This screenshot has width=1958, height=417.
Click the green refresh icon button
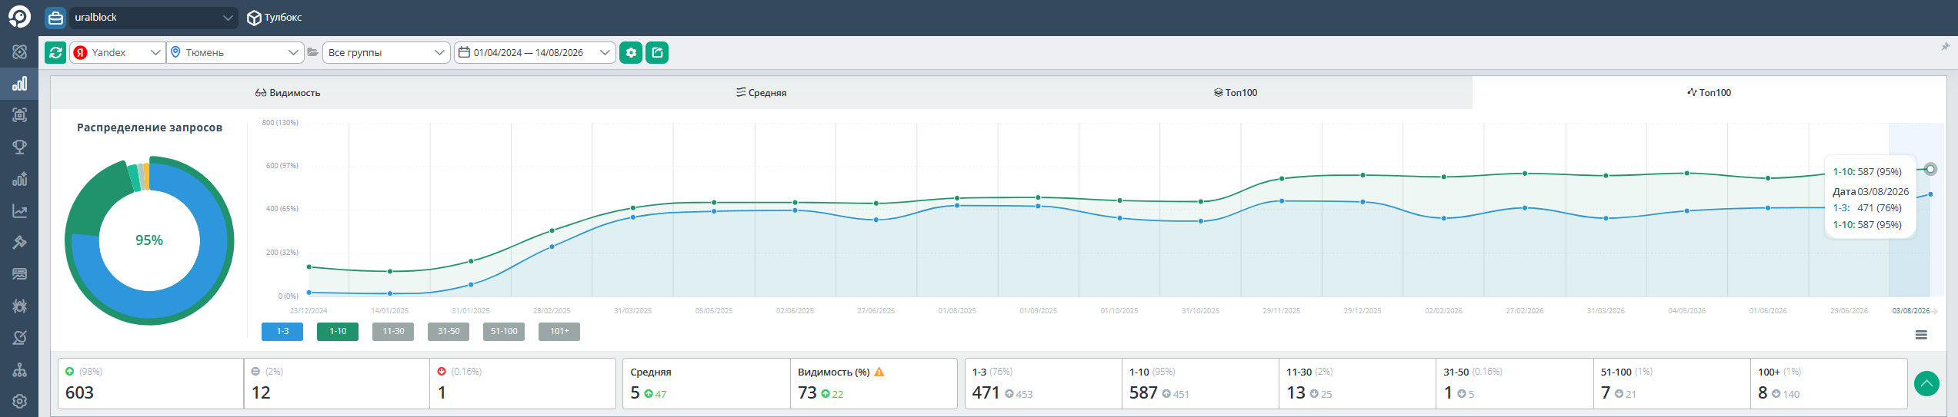coord(55,52)
